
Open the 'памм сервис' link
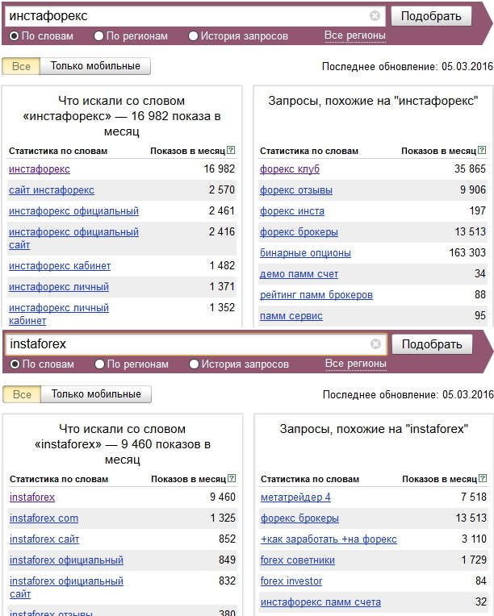tap(291, 316)
